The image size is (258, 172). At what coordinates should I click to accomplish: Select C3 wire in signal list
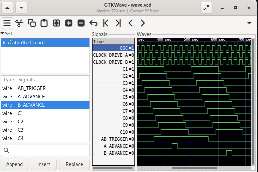point(45,130)
